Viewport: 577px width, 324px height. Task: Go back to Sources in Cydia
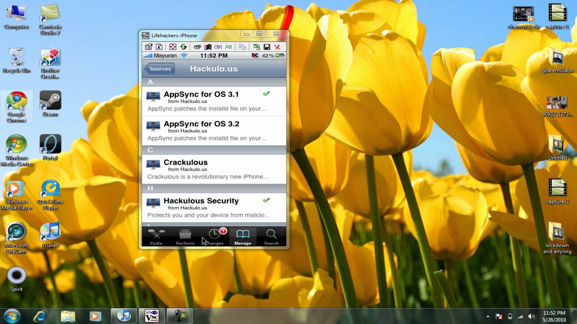[160, 69]
